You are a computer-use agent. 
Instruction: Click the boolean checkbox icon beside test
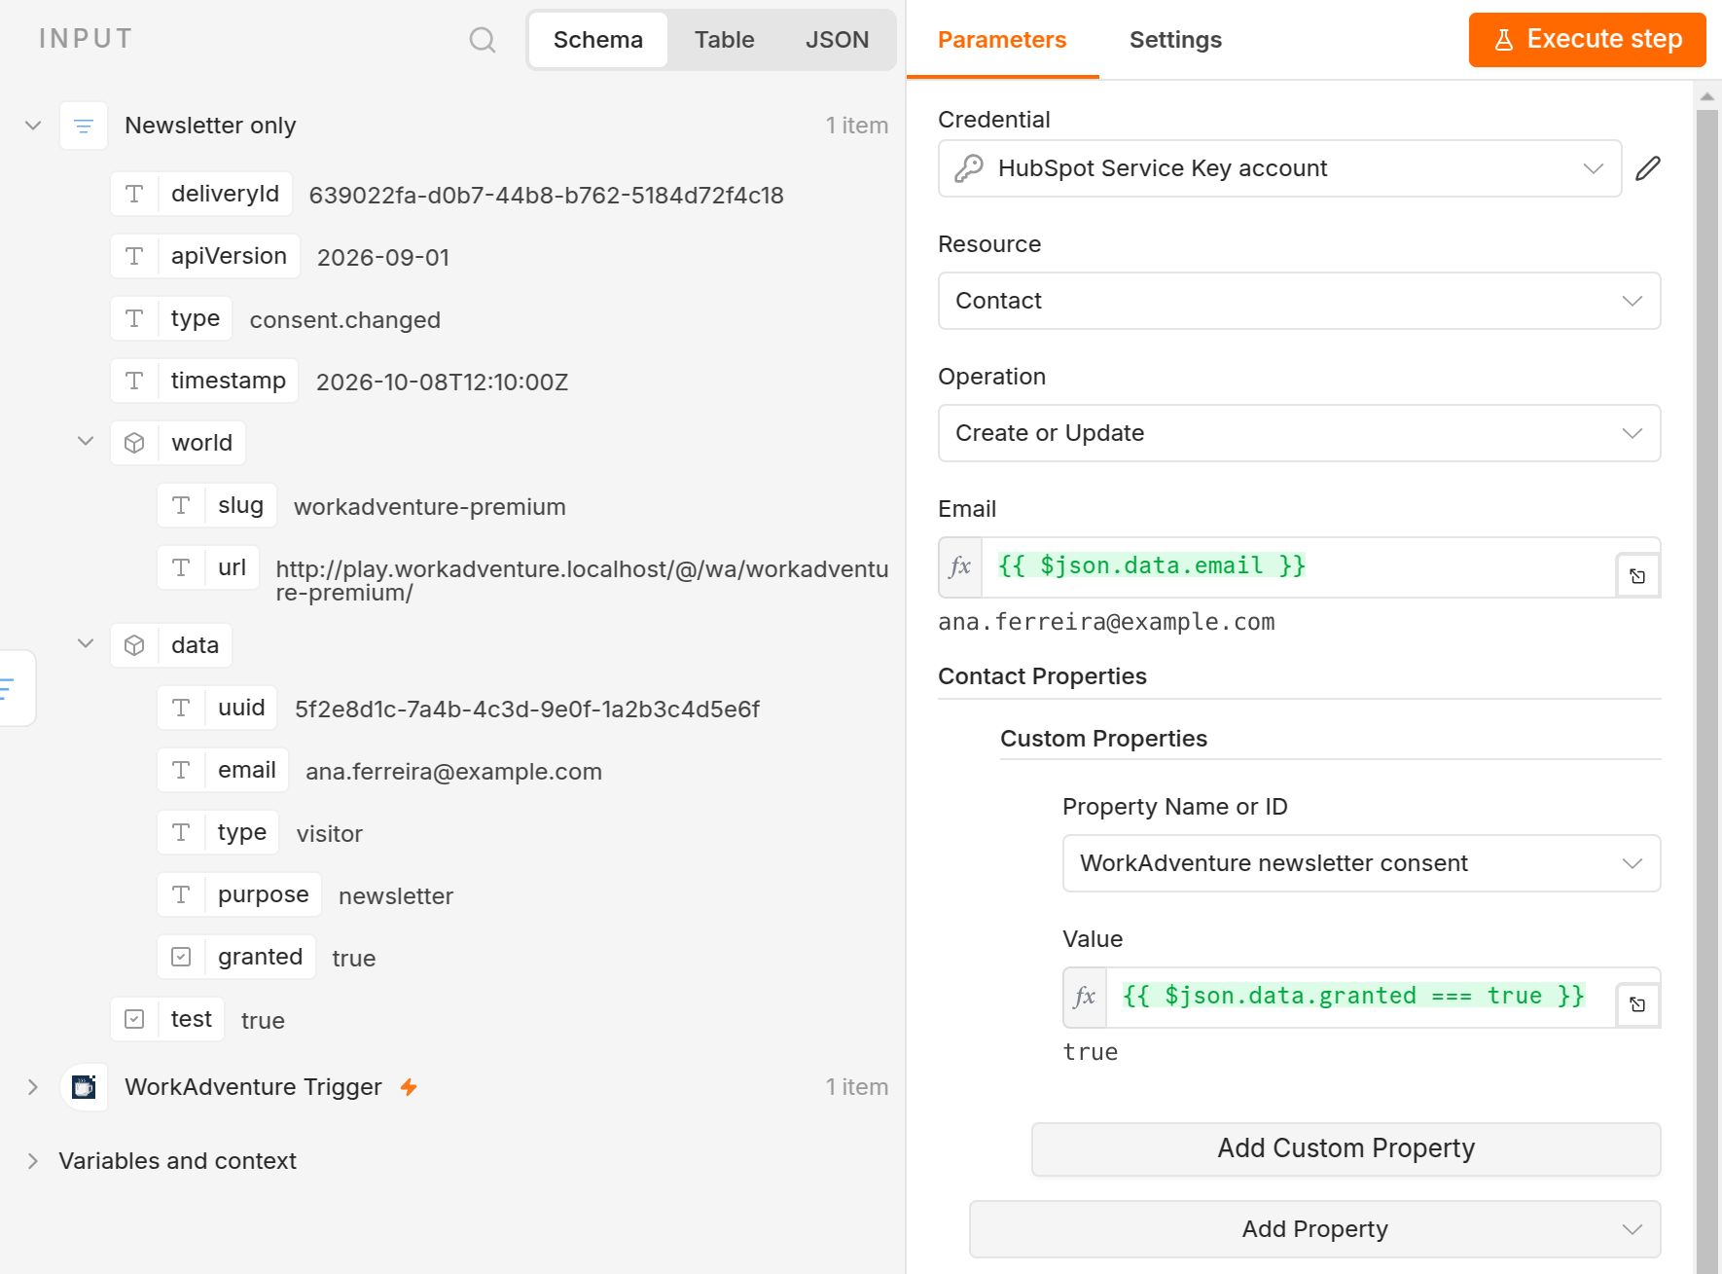[134, 1019]
